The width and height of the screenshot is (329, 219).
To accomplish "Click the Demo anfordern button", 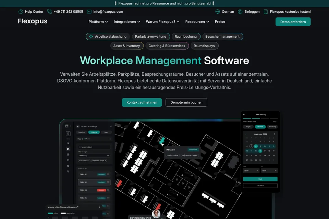I will 293,22.
